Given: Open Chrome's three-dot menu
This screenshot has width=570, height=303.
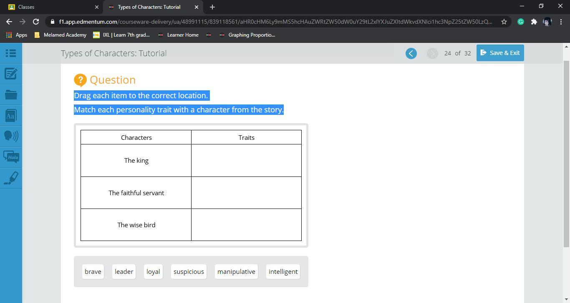Looking at the screenshot, I should (x=561, y=22).
